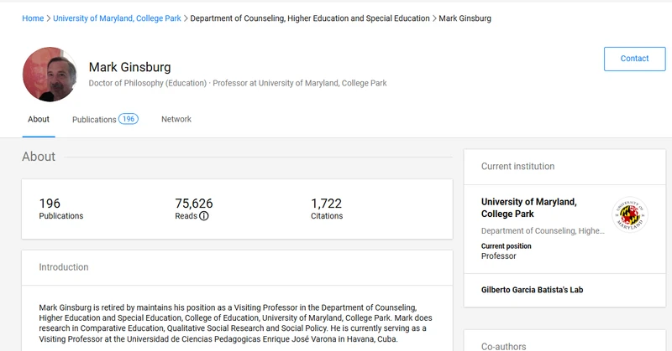Open Gilberto Garcia Batista's Lab link
The image size is (672, 351).
point(532,290)
